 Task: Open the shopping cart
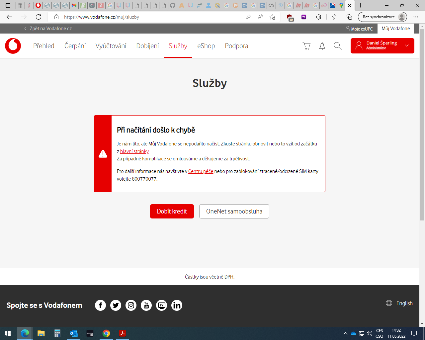click(x=306, y=46)
